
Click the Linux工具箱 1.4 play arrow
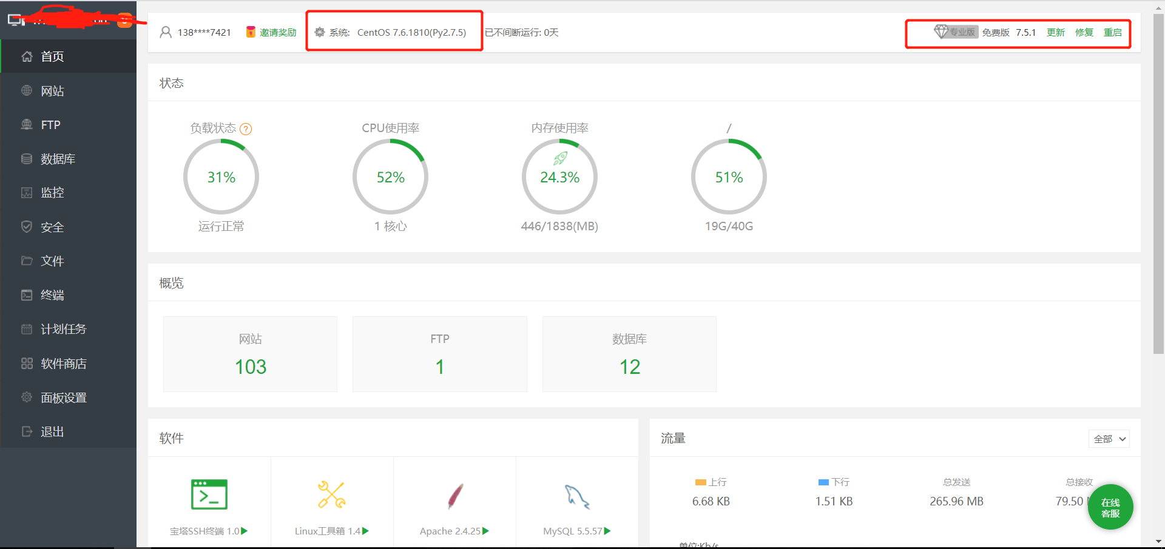pyautogui.click(x=366, y=531)
